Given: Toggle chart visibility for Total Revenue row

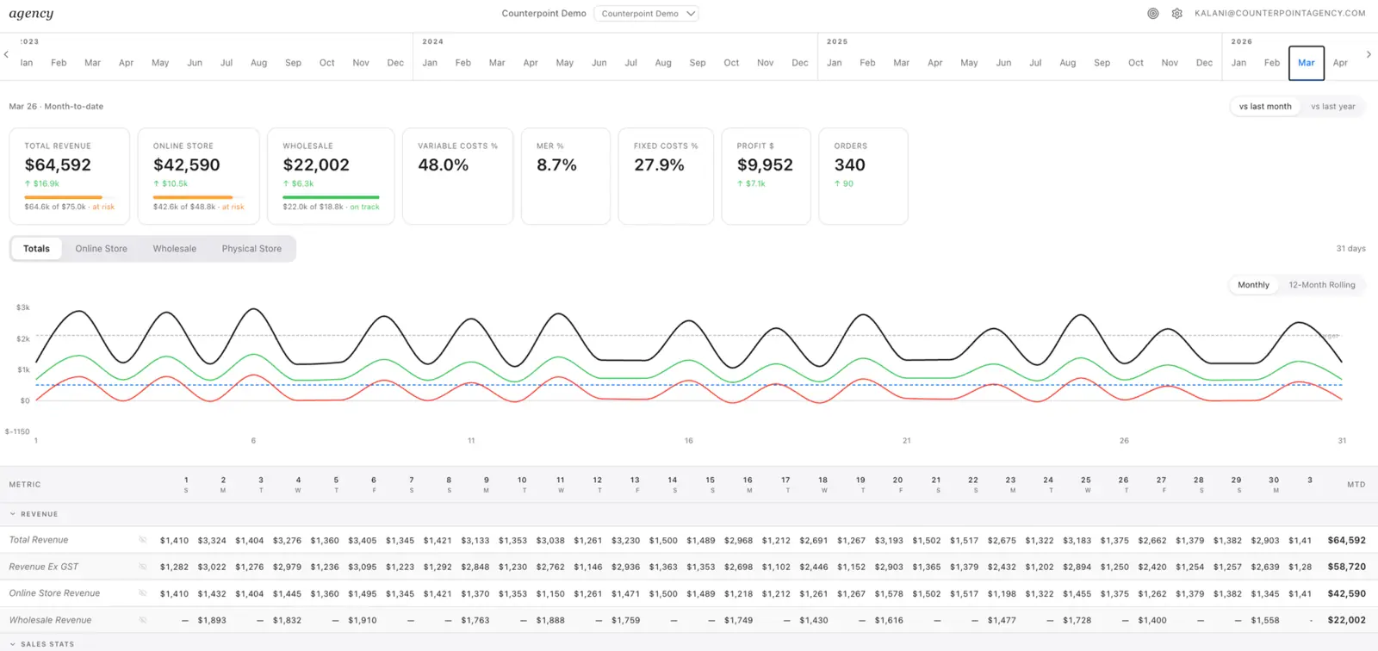Looking at the screenshot, I should click(x=143, y=540).
